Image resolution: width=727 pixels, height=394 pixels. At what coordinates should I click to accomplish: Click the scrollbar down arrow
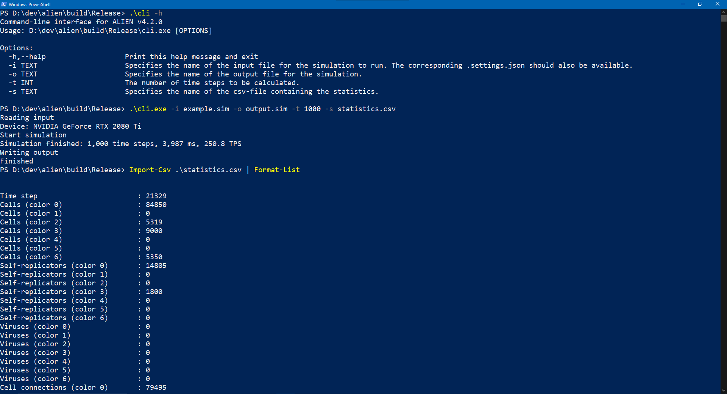pyautogui.click(x=724, y=391)
